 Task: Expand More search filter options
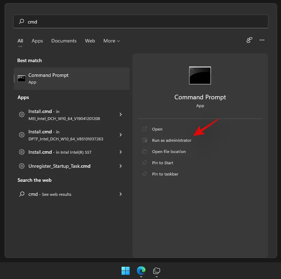pos(111,41)
